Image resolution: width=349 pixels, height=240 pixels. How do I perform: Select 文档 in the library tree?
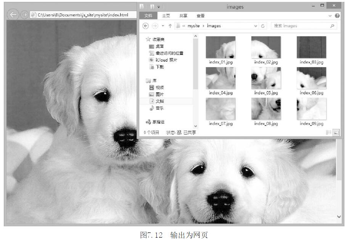[x=159, y=101]
